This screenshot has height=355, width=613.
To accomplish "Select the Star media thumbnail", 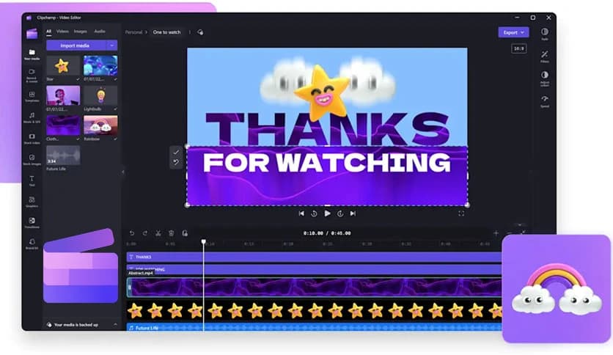I will (x=63, y=66).
